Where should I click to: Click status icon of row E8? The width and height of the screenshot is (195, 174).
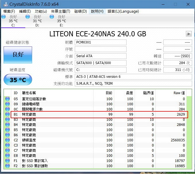click(7, 155)
